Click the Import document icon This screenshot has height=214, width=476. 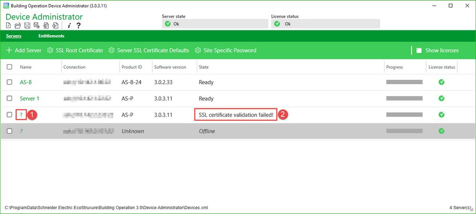tap(46, 26)
